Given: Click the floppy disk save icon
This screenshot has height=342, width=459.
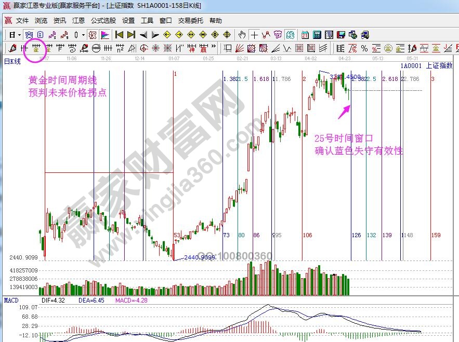Looking at the screenshot, I should pyautogui.click(x=340, y=35).
